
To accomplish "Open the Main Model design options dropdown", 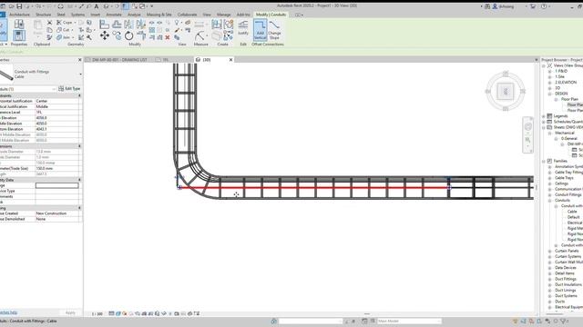I will [x=409, y=321].
